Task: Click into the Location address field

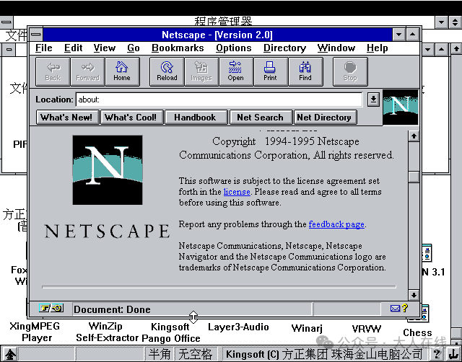Action: click(219, 100)
